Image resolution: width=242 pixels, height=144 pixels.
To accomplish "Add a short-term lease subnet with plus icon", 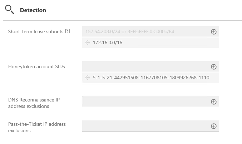I will (x=214, y=32).
